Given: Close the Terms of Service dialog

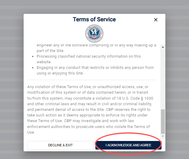Looking at the screenshot, I should [x=156, y=20].
